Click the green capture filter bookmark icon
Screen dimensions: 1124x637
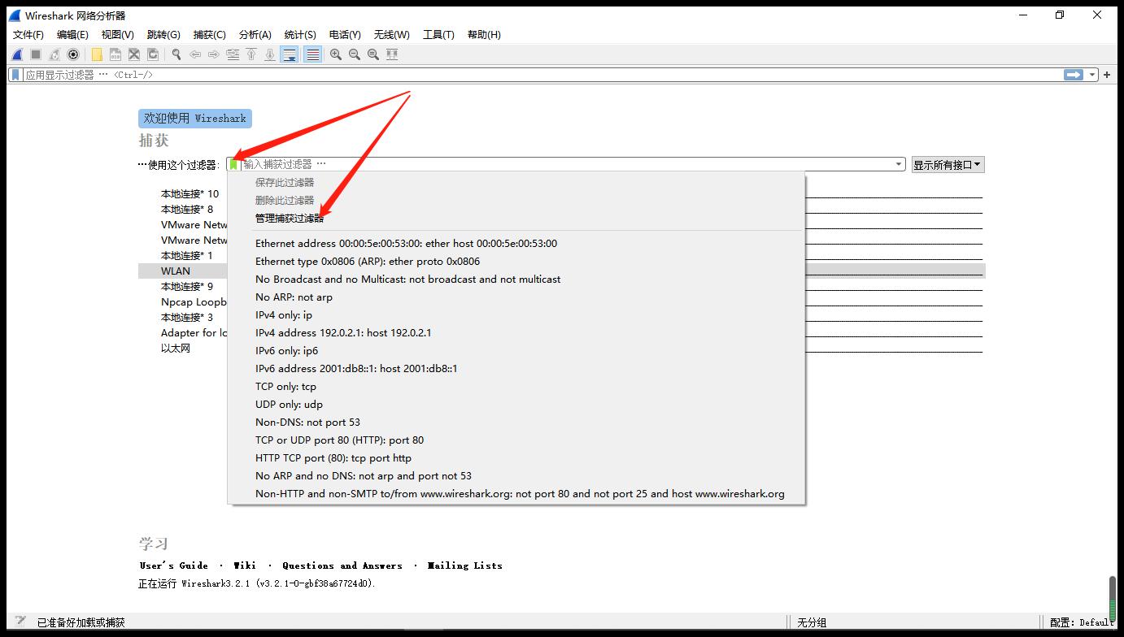234,164
